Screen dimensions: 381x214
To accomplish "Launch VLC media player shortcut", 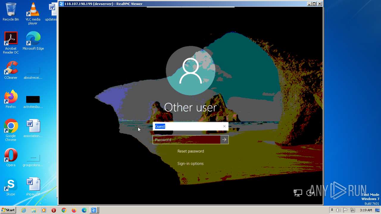I will (x=33, y=14).
